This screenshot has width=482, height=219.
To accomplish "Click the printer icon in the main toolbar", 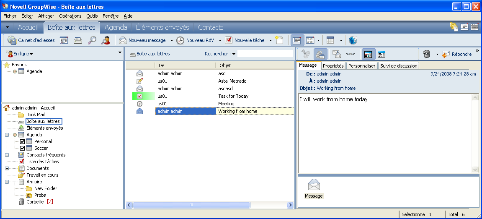I will point(78,40).
